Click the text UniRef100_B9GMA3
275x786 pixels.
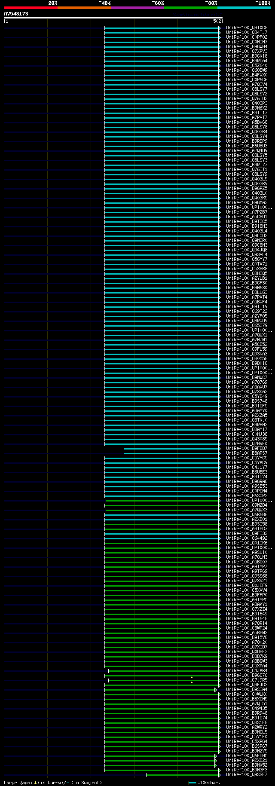[247, 203]
